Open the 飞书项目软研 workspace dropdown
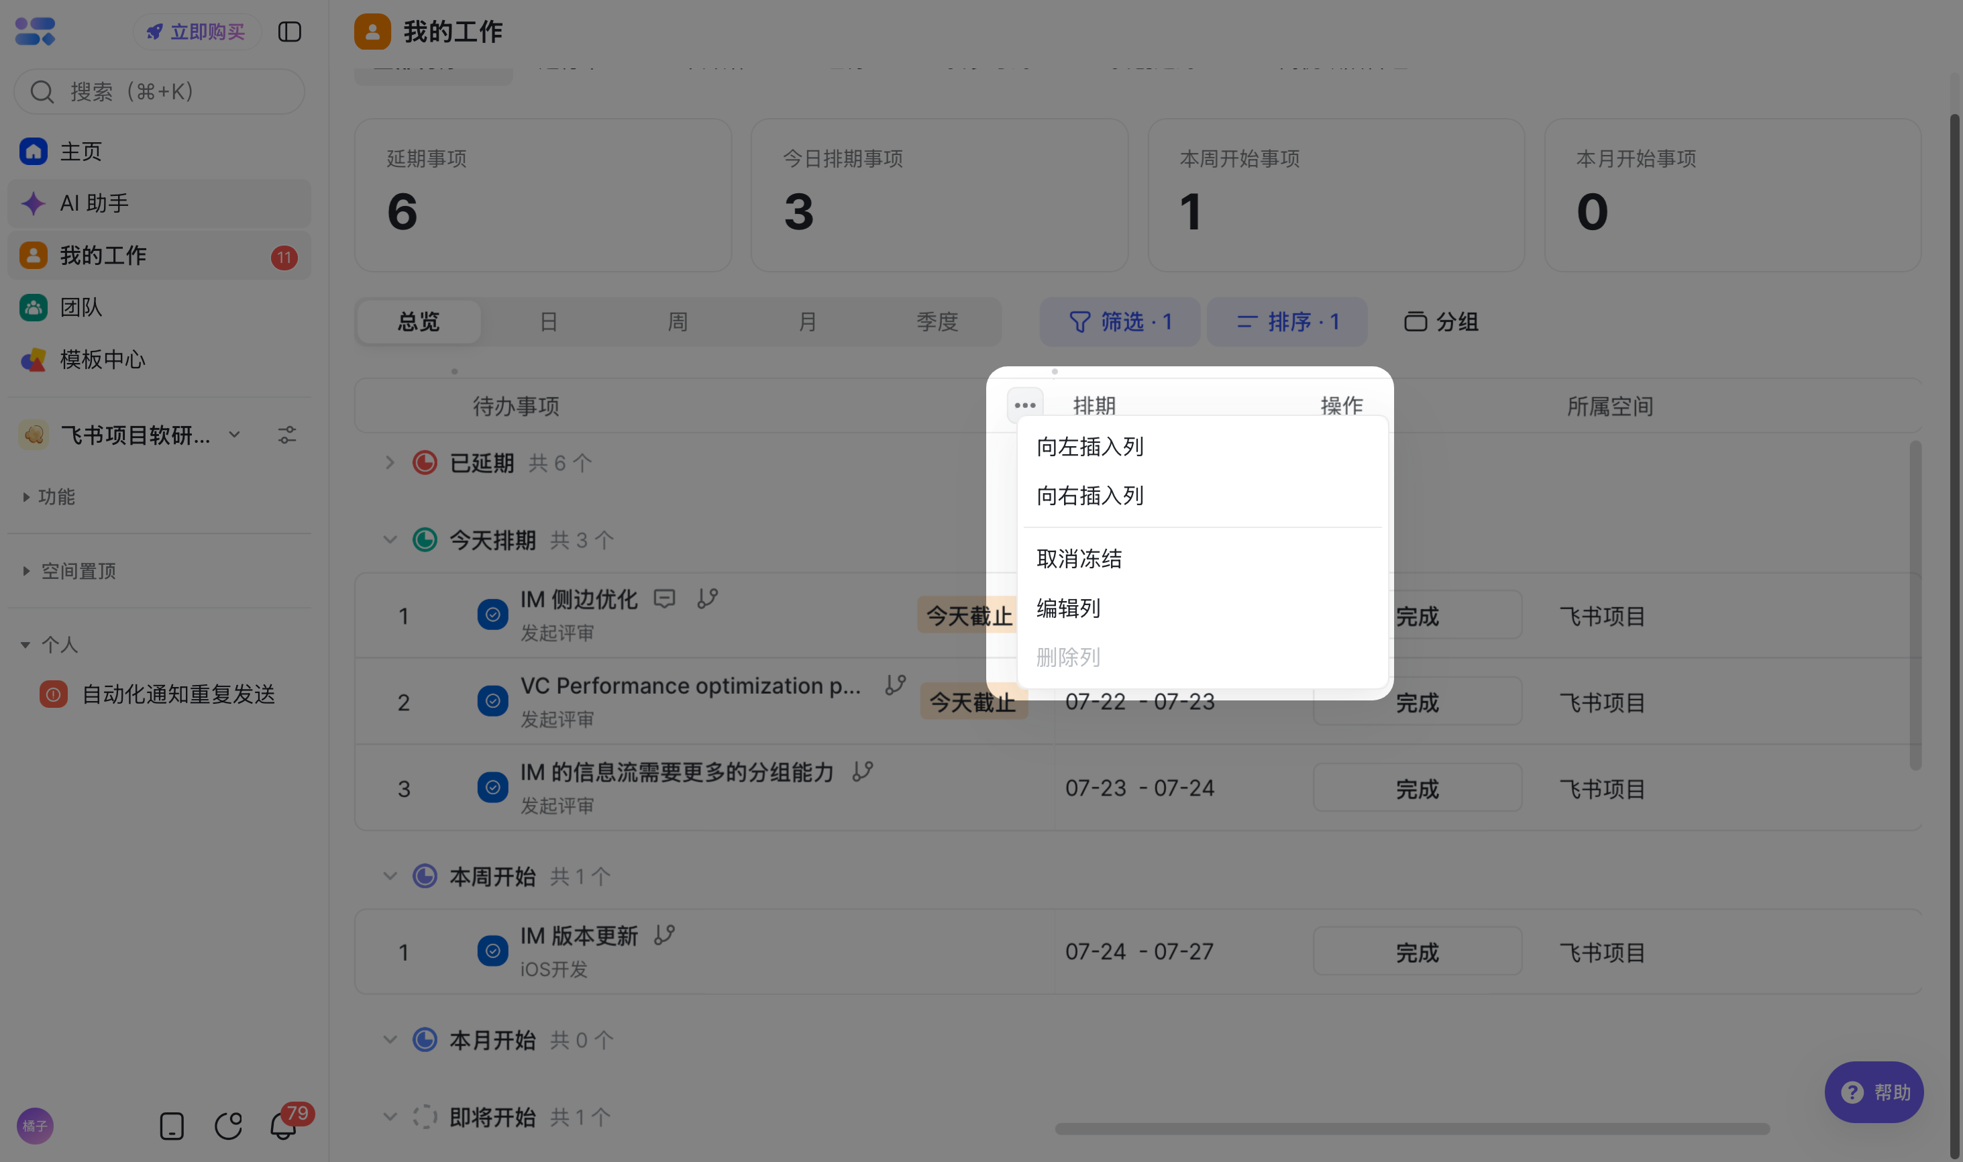This screenshot has height=1162, width=1963. 234,435
